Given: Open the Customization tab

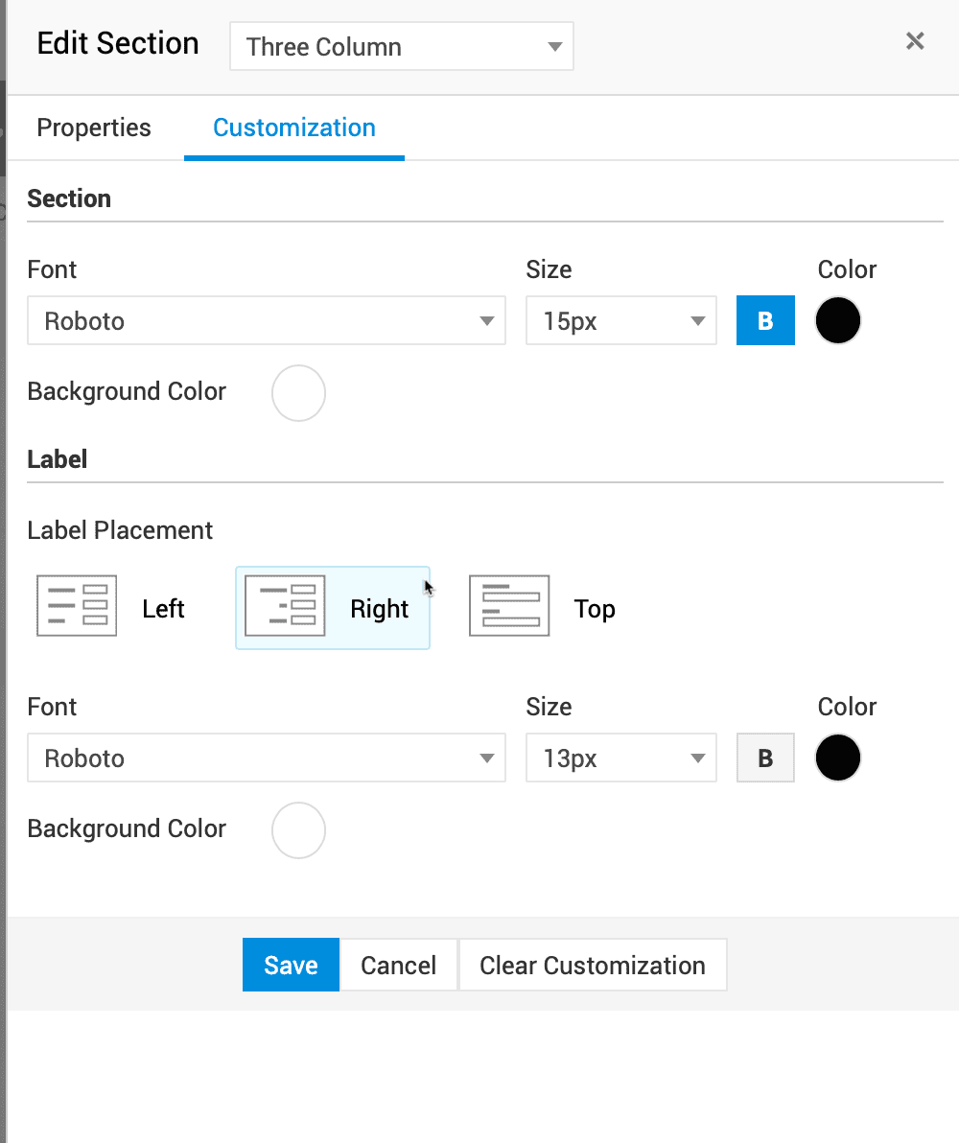Looking at the screenshot, I should 293,128.
